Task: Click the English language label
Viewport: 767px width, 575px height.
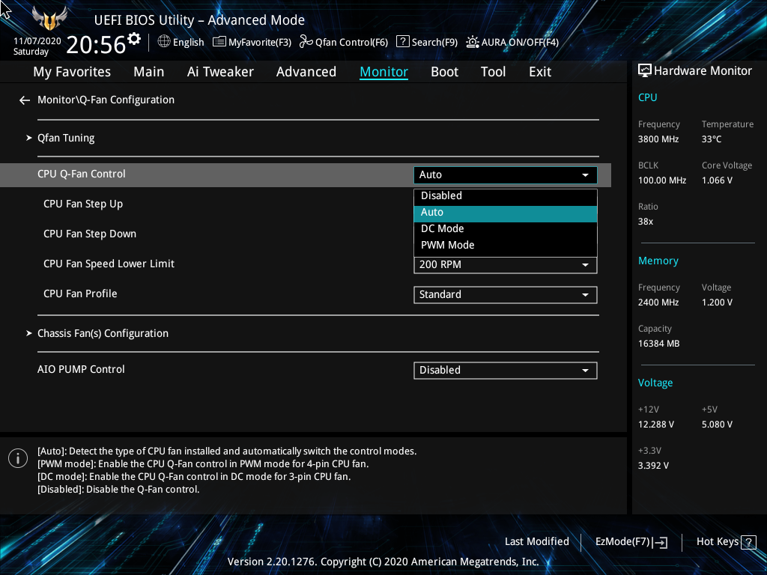Action: coord(188,43)
